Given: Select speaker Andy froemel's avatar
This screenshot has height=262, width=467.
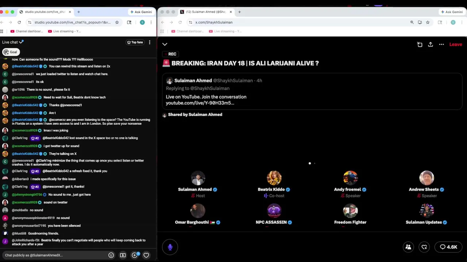Looking at the screenshot, I should [350, 178].
